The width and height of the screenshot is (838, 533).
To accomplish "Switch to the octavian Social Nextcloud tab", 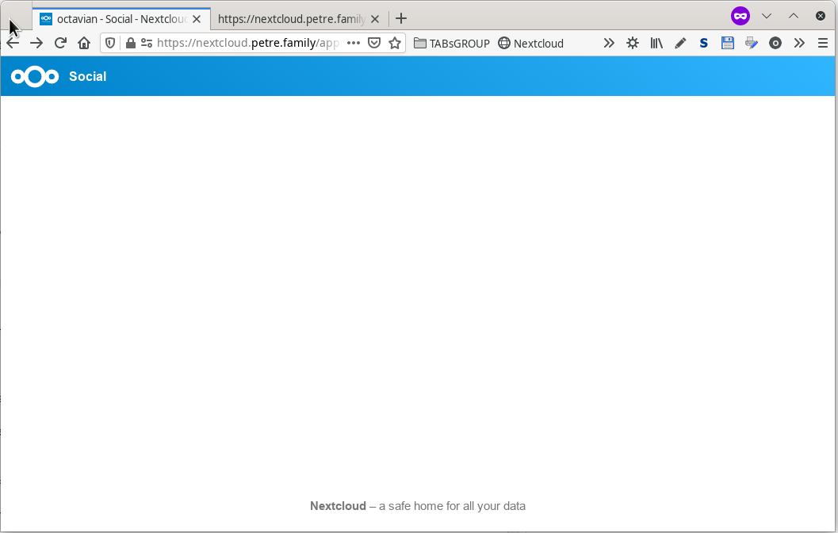I will [x=119, y=18].
